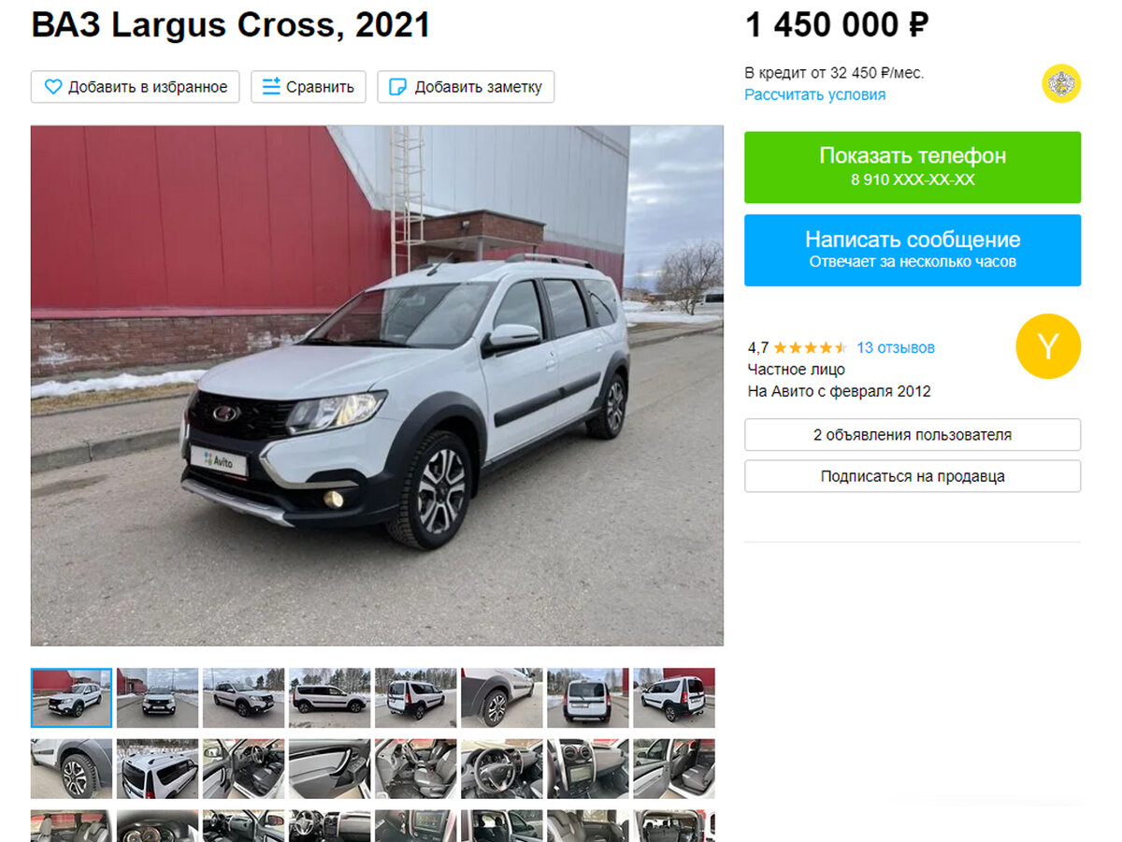View 2 объявления пользователя
Image resolution: width=1122 pixels, height=842 pixels.
click(x=913, y=435)
